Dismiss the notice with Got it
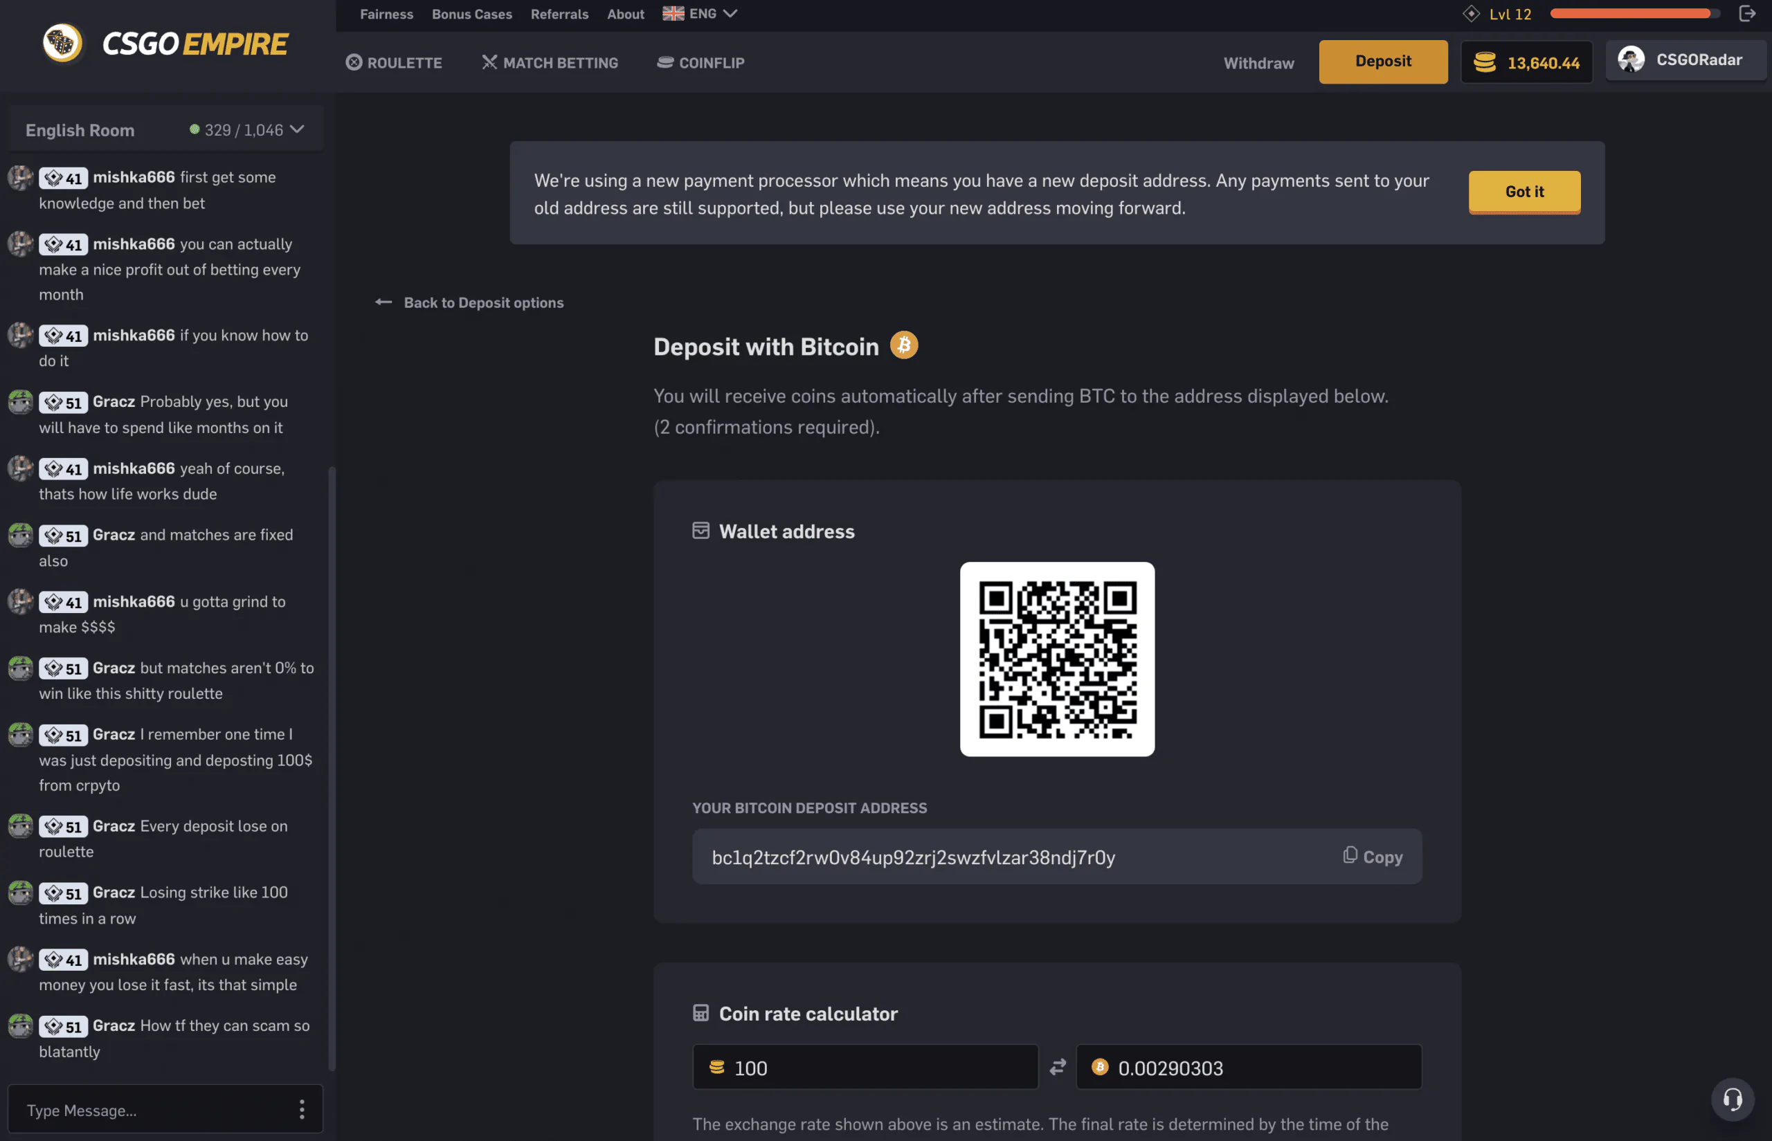Viewport: 1772px width, 1141px height. click(x=1524, y=192)
